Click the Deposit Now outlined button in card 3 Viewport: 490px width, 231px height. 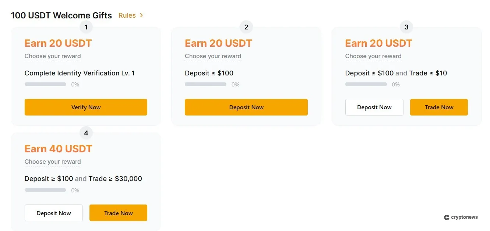(x=374, y=107)
